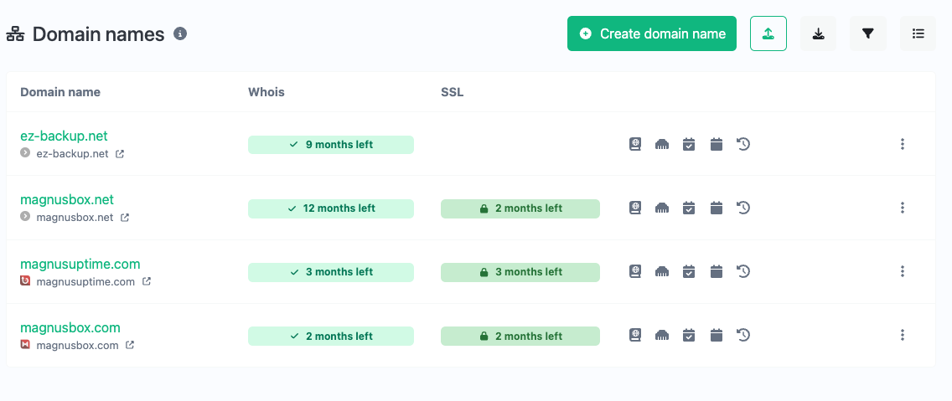Viewport: 952px width, 401px height.
Task: Open the plain calendar icon for magnusbox.com
Action: tap(717, 336)
